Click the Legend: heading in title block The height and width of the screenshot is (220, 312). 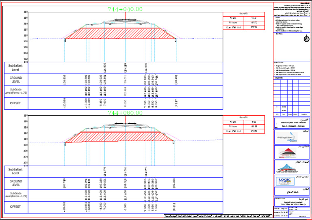pos(279,78)
